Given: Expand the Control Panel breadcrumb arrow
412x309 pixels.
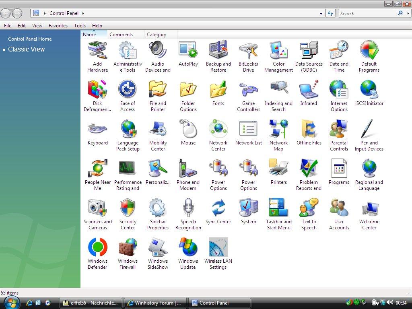Looking at the screenshot, I should (x=83, y=13).
